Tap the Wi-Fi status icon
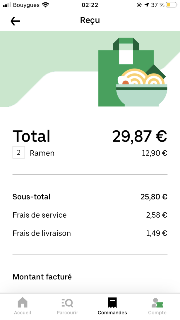 click(46, 5)
